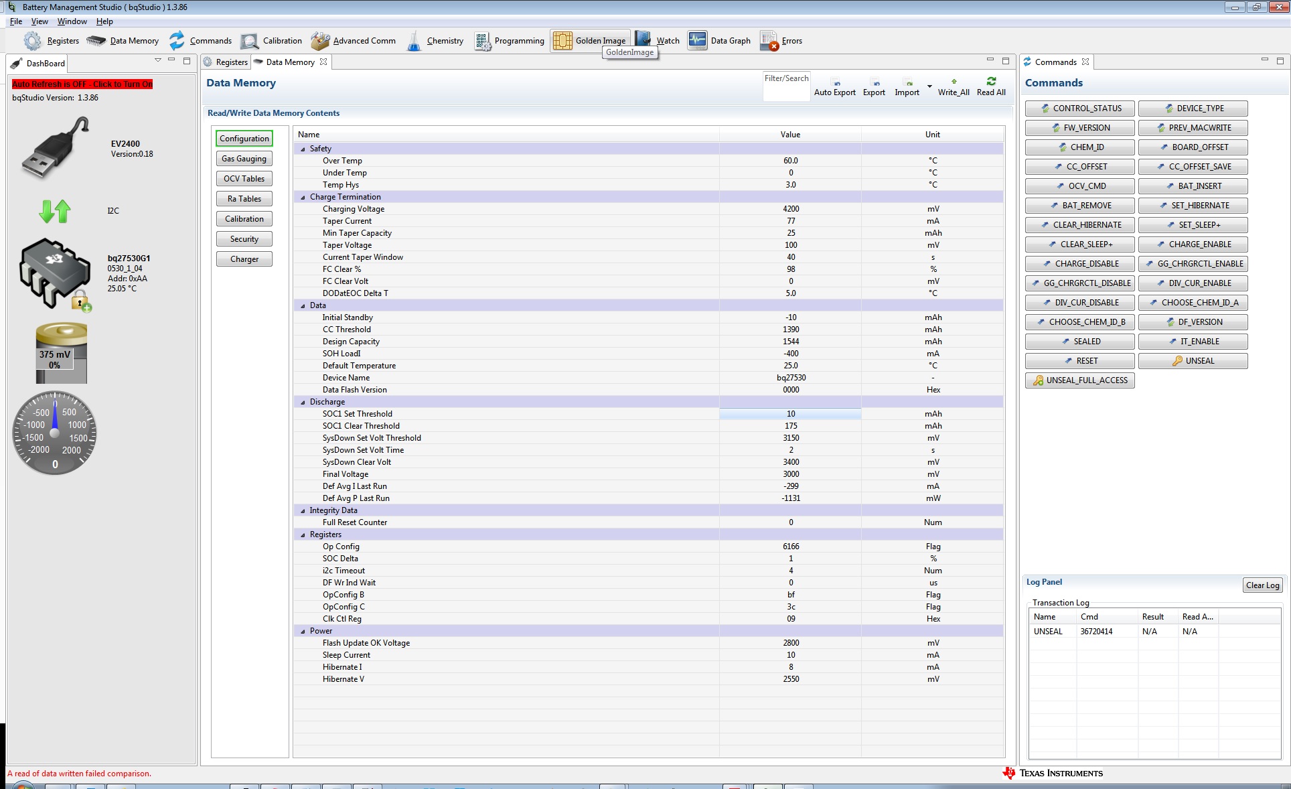The height and width of the screenshot is (789, 1291).
Task: Click the I2C green arrows icon
Action: [55, 211]
